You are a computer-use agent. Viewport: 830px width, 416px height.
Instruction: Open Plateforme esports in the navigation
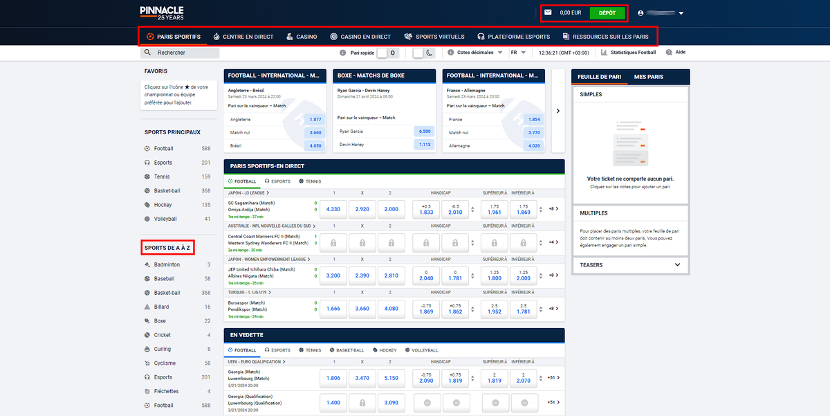coord(513,37)
